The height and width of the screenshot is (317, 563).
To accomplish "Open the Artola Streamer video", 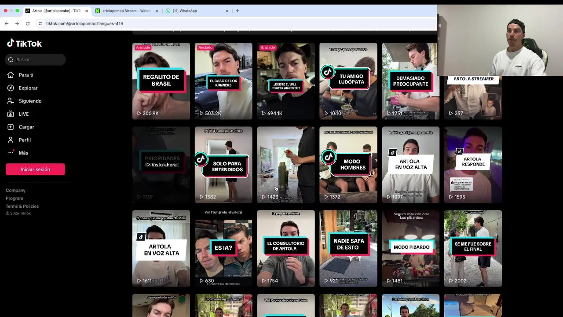I will tap(473, 97).
